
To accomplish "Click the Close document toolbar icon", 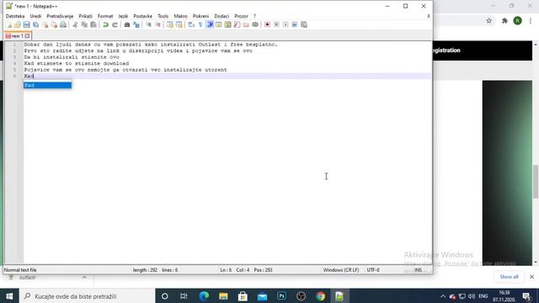I will click(x=45, y=24).
